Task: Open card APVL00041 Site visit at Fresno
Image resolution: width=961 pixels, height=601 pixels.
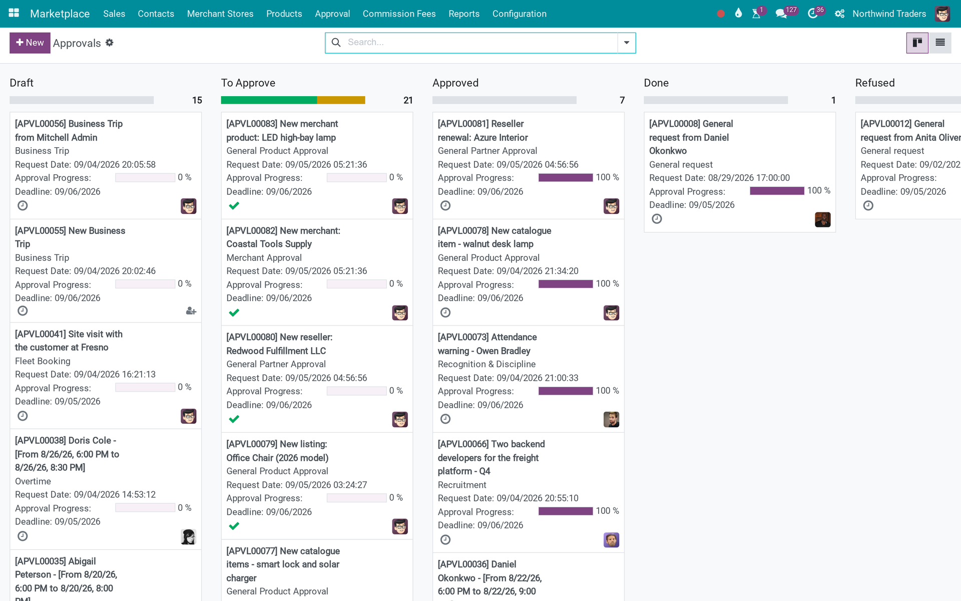Action: click(x=106, y=376)
